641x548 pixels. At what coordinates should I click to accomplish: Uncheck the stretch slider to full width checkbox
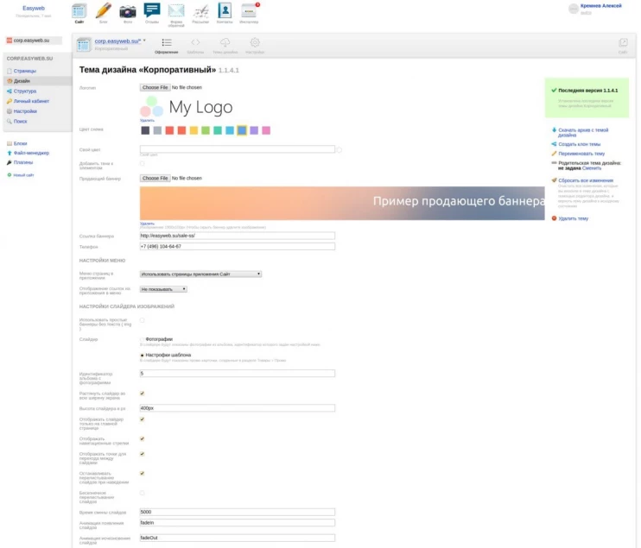click(143, 394)
